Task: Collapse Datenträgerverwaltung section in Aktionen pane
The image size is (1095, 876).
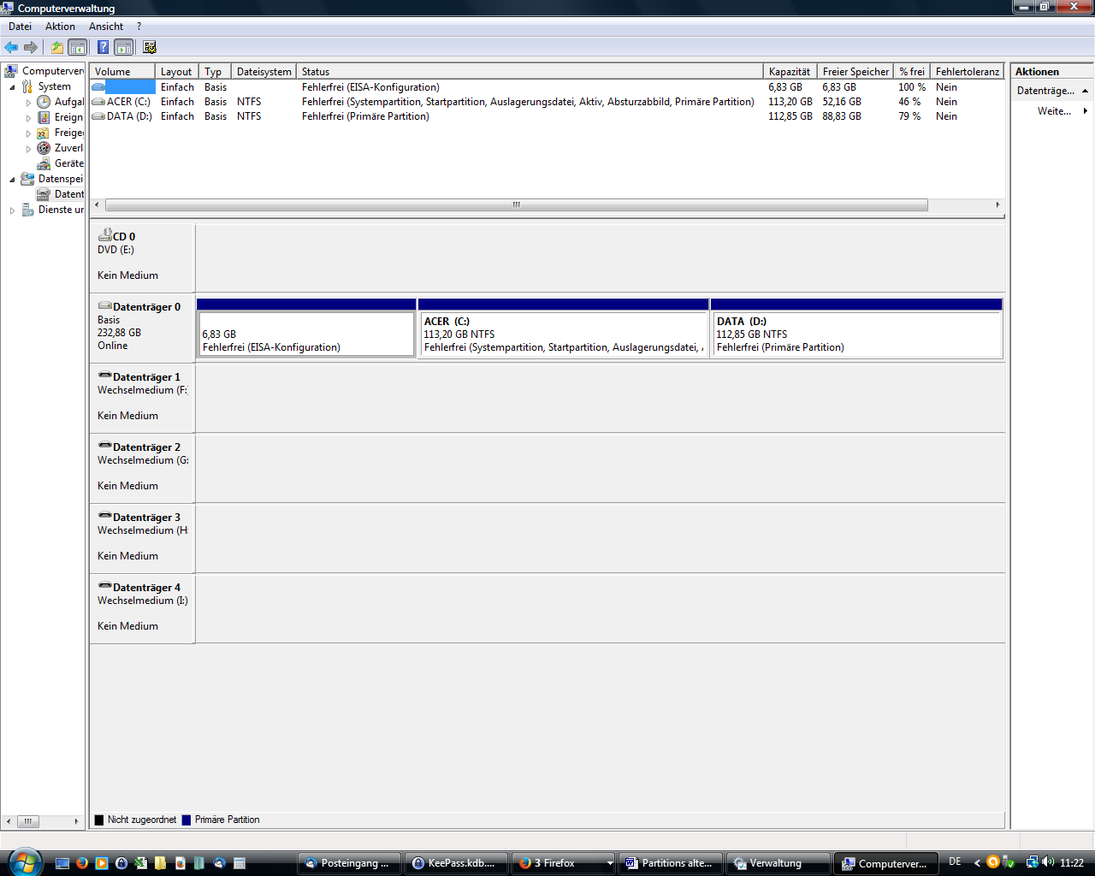Action: [x=1085, y=91]
